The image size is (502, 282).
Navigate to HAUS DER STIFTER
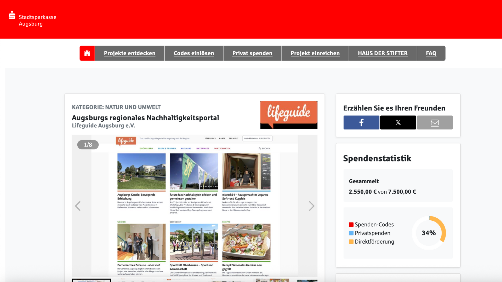(383, 53)
